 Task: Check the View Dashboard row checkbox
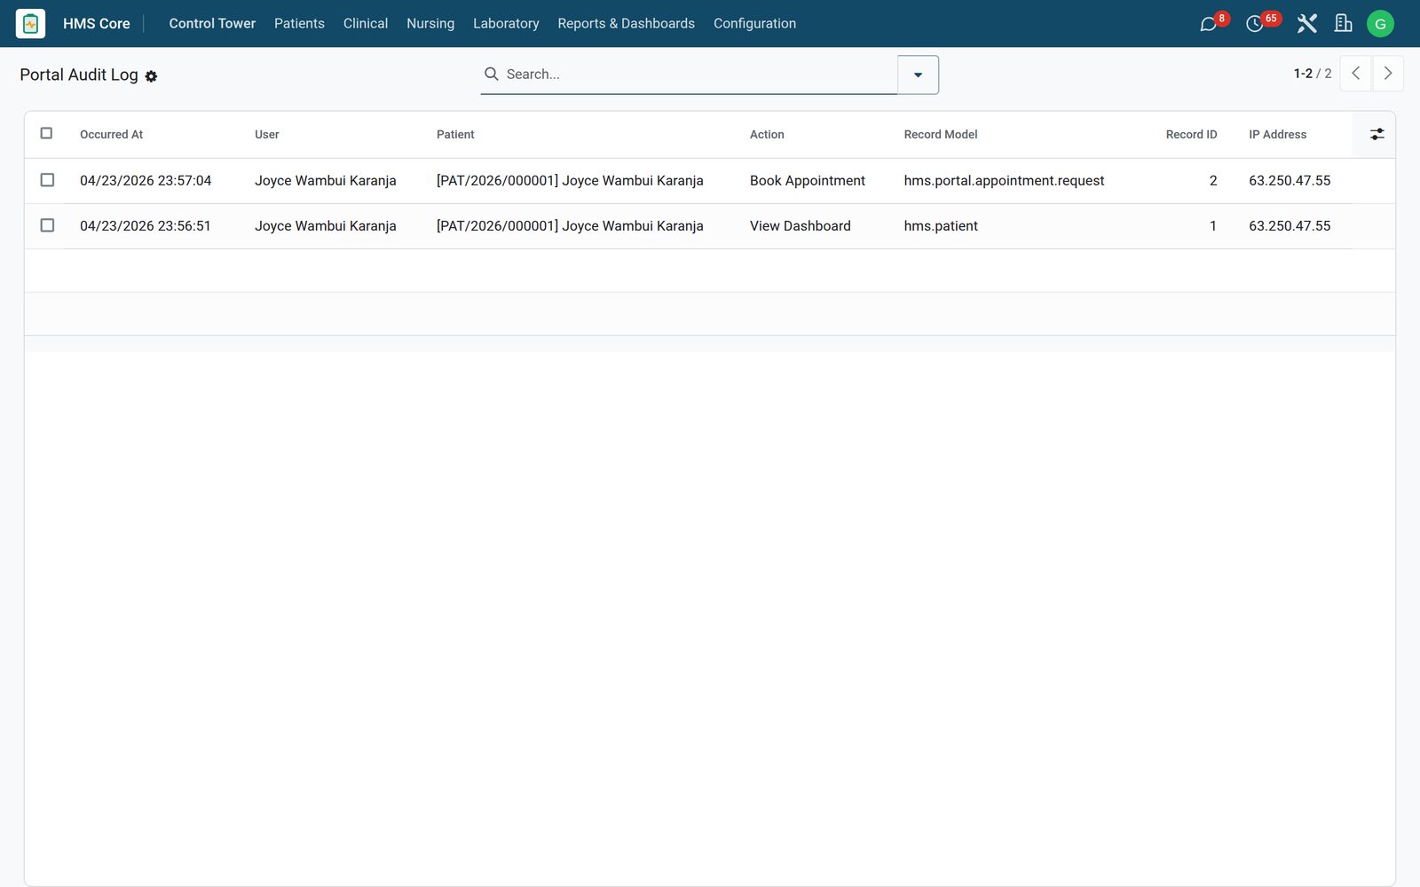[47, 225]
